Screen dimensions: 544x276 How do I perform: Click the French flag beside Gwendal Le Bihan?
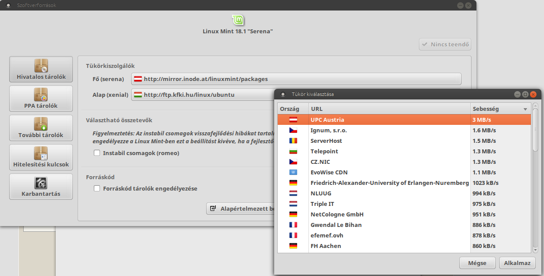tap(293, 225)
